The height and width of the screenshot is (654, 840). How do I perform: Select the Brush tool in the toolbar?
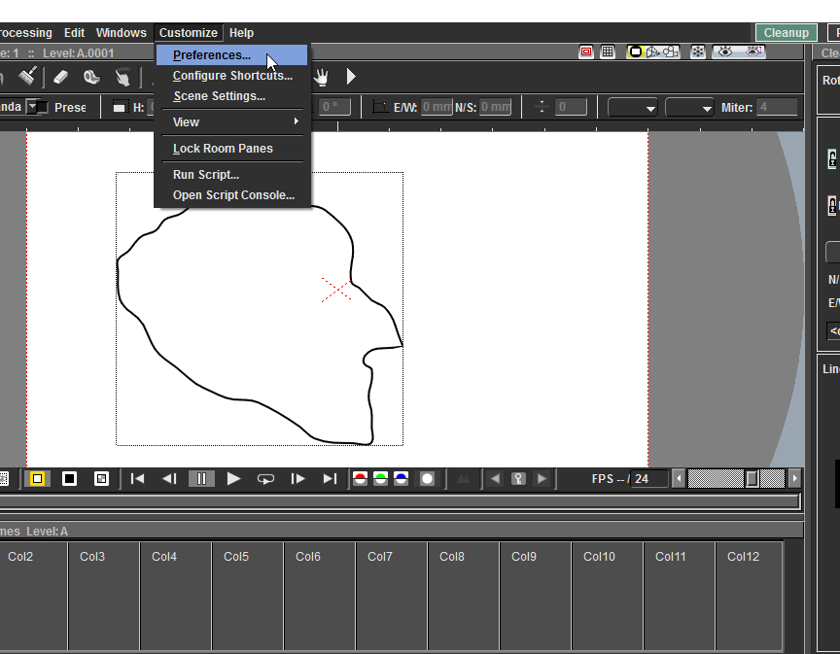pos(28,76)
